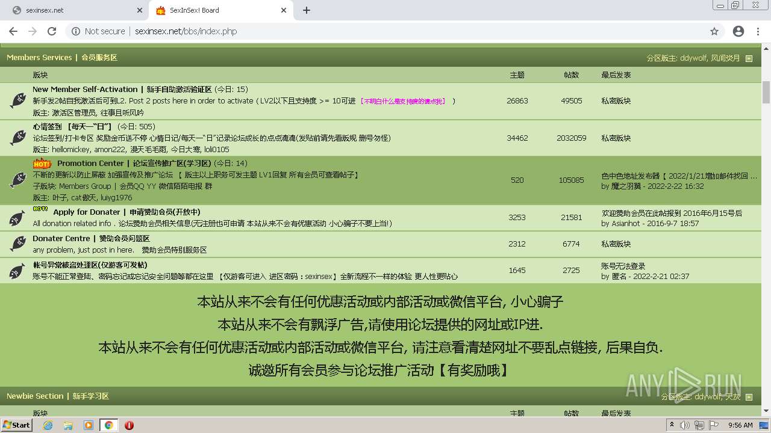
Task: Close the sexinsex.net tab
Action: (x=140, y=10)
